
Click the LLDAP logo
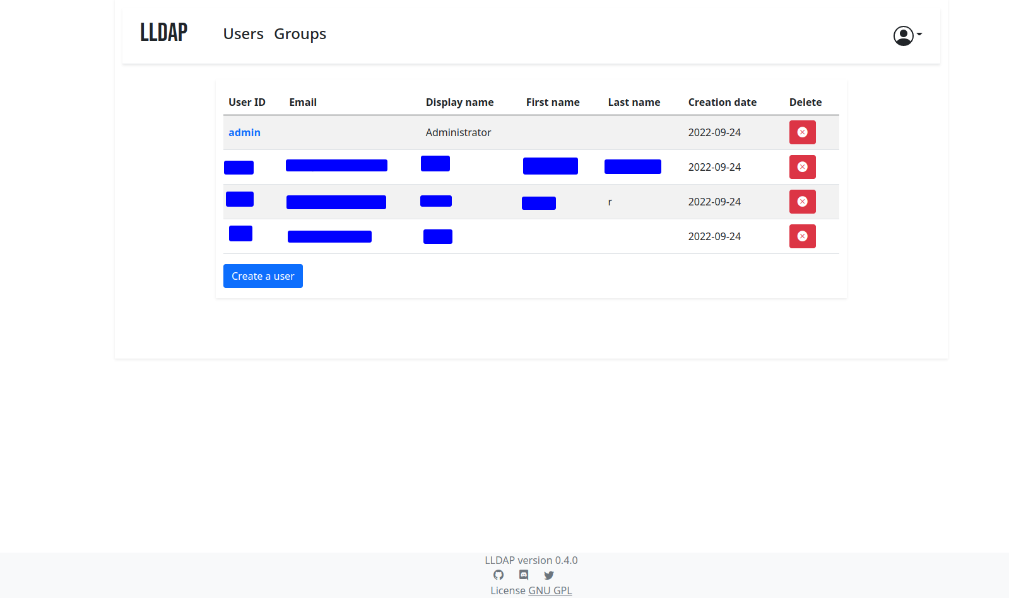pyautogui.click(x=164, y=33)
